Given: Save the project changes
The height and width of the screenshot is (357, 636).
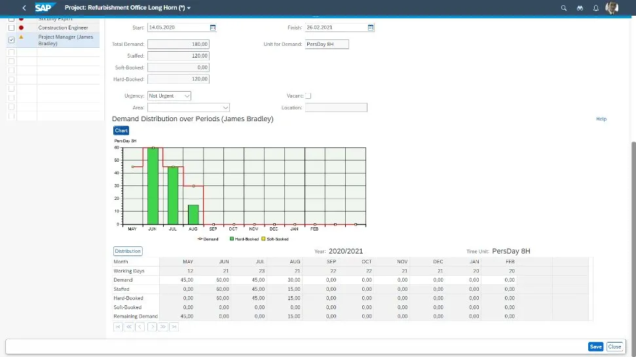Looking at the screenshot, I should [x=595, y=347].
